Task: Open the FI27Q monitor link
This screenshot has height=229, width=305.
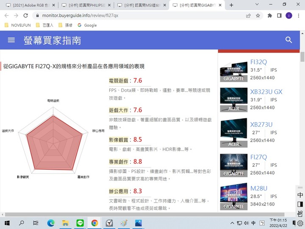Action: [258, 157]
